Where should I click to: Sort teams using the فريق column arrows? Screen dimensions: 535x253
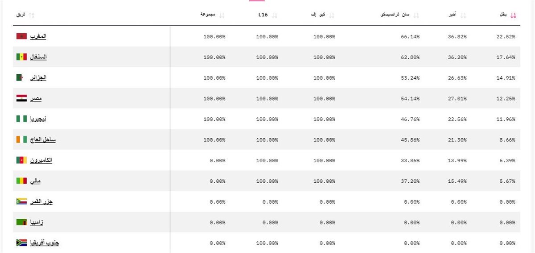(31, 16)
